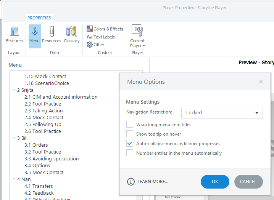This screenshot has height=200, width=274.
Task: Switch to the Properties ribbon tab
Action: click(39, 18)
